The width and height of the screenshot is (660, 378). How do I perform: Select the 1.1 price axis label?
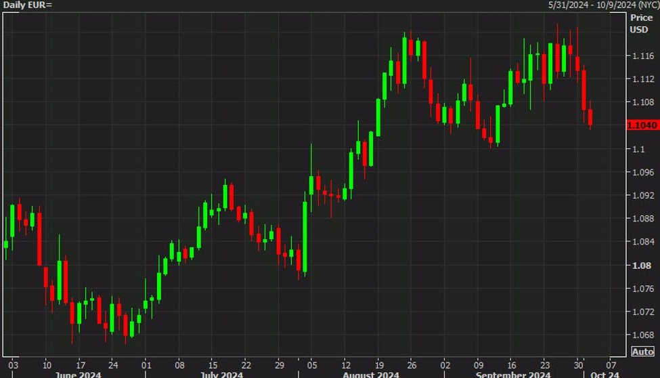(x=638, y=149)
